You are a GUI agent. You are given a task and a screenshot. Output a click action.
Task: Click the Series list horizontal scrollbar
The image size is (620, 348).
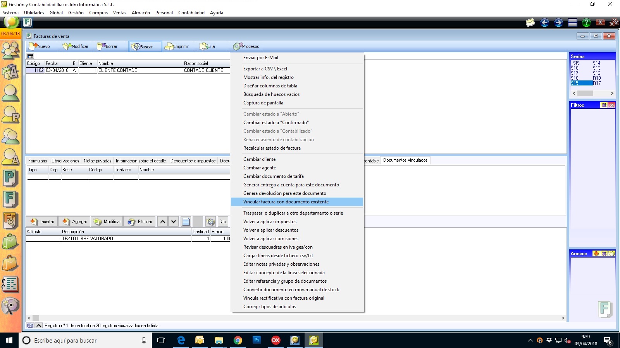592,94
